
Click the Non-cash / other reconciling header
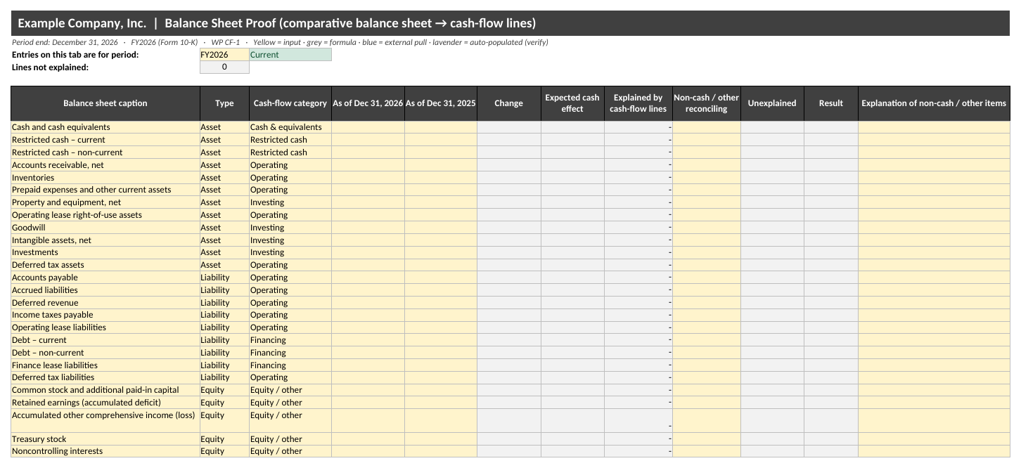click(x=707, y=103)
